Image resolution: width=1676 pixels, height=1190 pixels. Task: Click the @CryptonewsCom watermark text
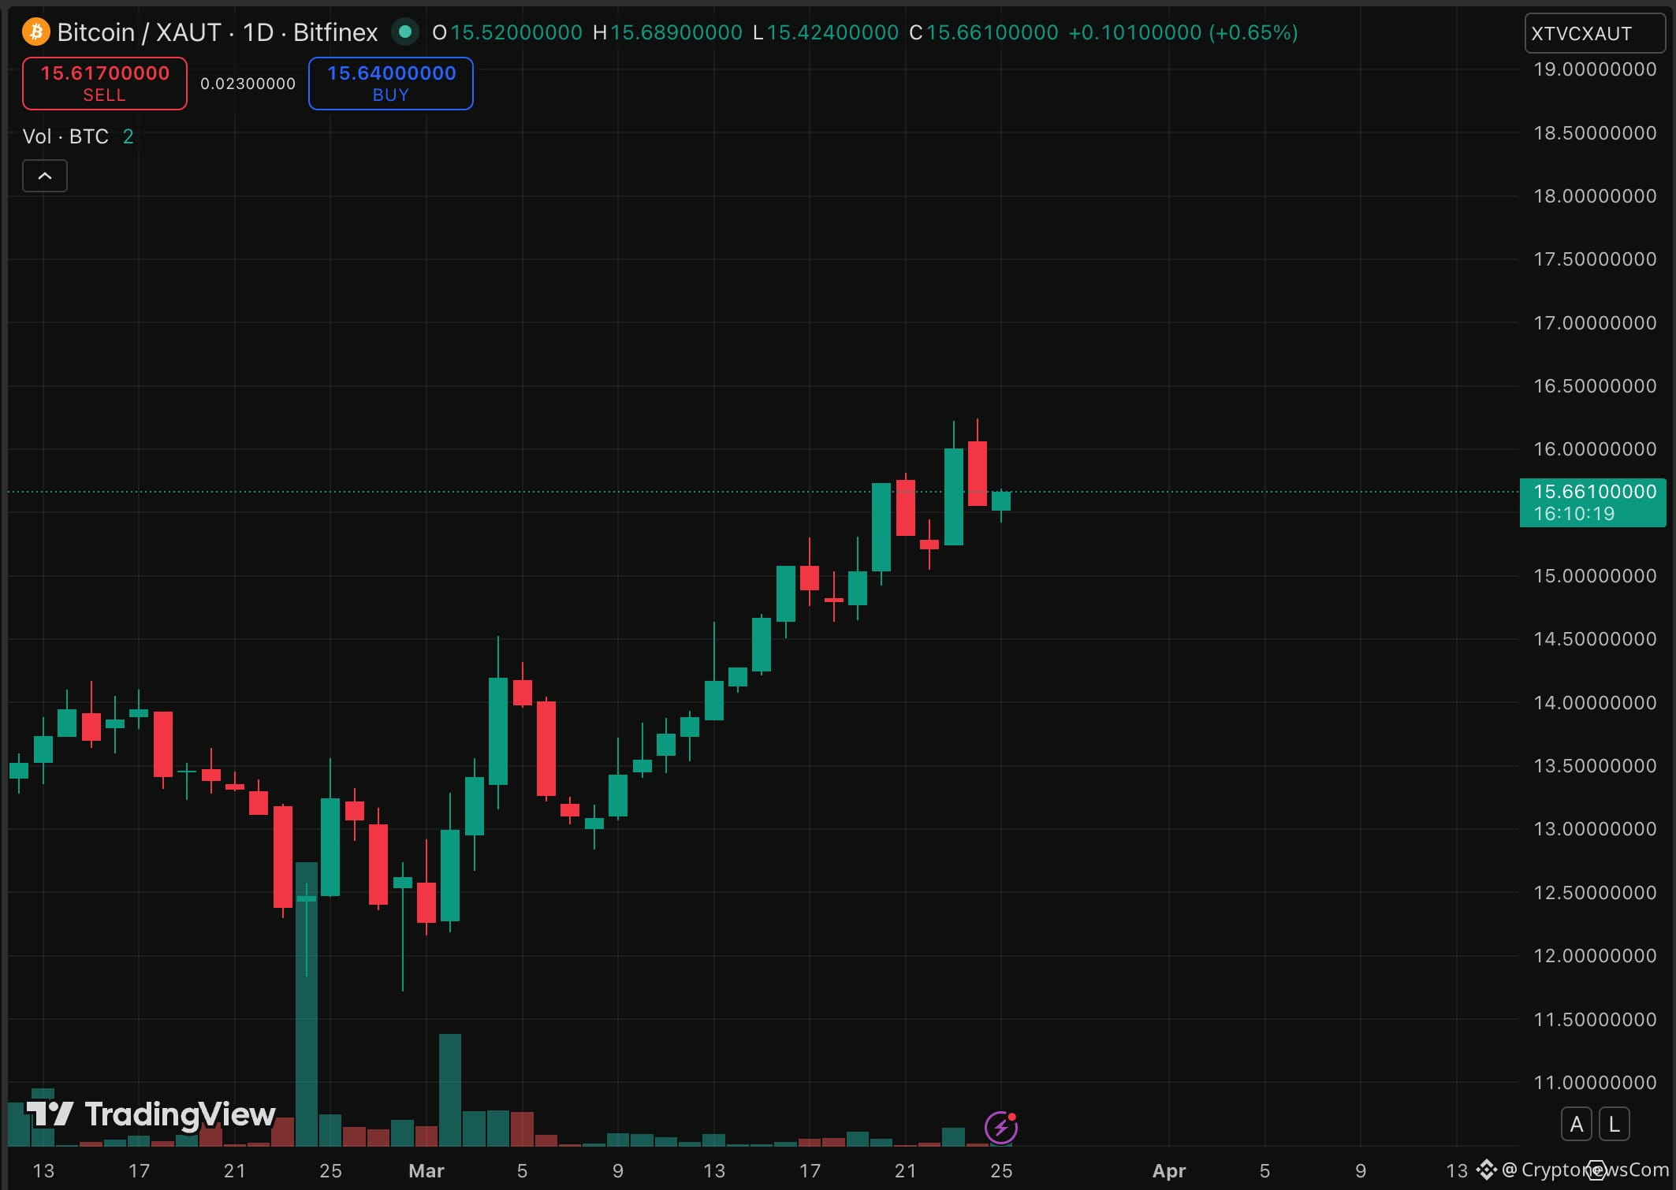[x=1585, y=1170]
